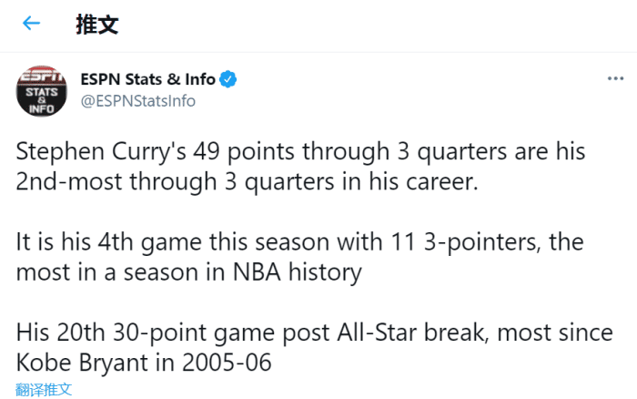
Task: Select the paragraph about post All-Star break
Action: click(x=314, y=349)
